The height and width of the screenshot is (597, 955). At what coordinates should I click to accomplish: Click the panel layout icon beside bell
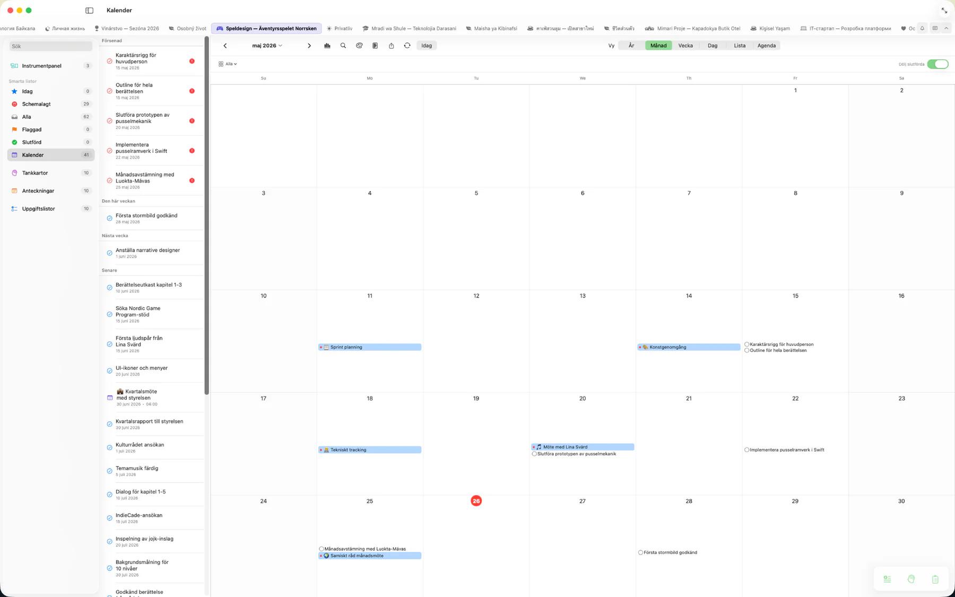pyautogui.click(x=935, y=28)
